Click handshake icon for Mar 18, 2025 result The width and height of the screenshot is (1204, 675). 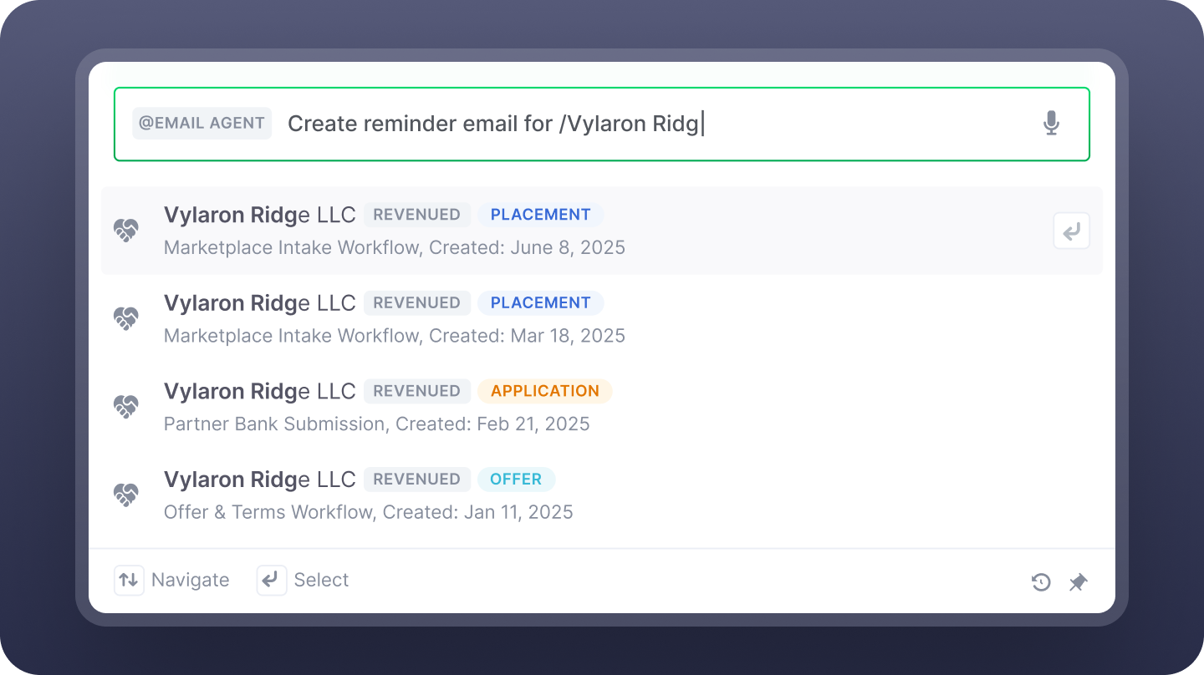click(125, 318)
